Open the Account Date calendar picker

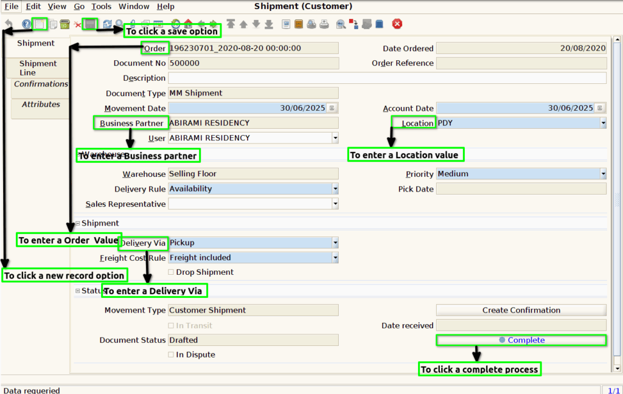(x=600, y=108)
